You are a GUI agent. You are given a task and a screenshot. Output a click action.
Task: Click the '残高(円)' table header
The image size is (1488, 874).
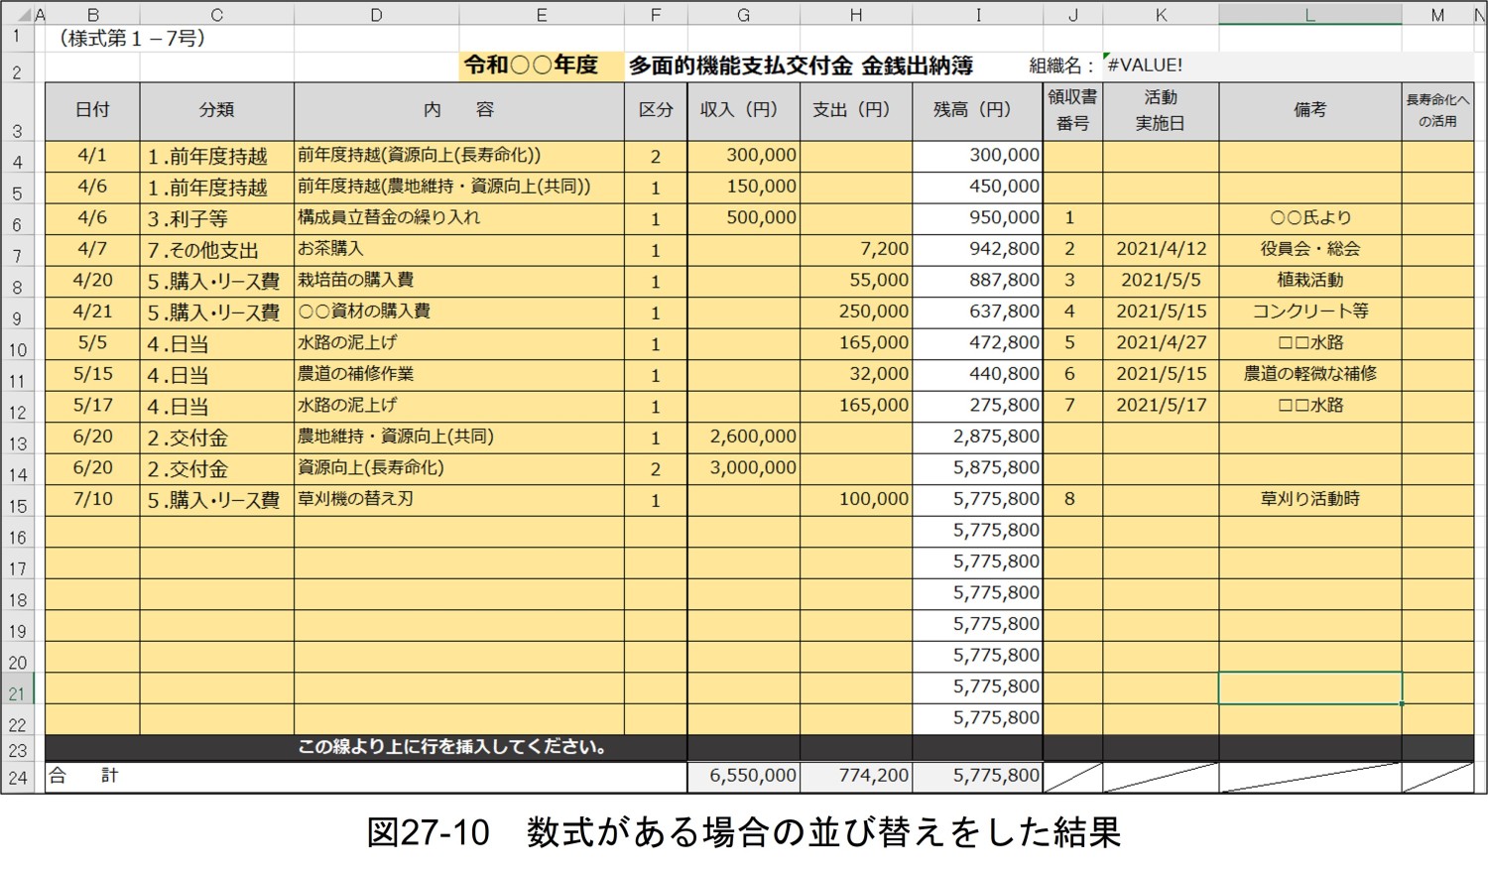pos(978,111)
